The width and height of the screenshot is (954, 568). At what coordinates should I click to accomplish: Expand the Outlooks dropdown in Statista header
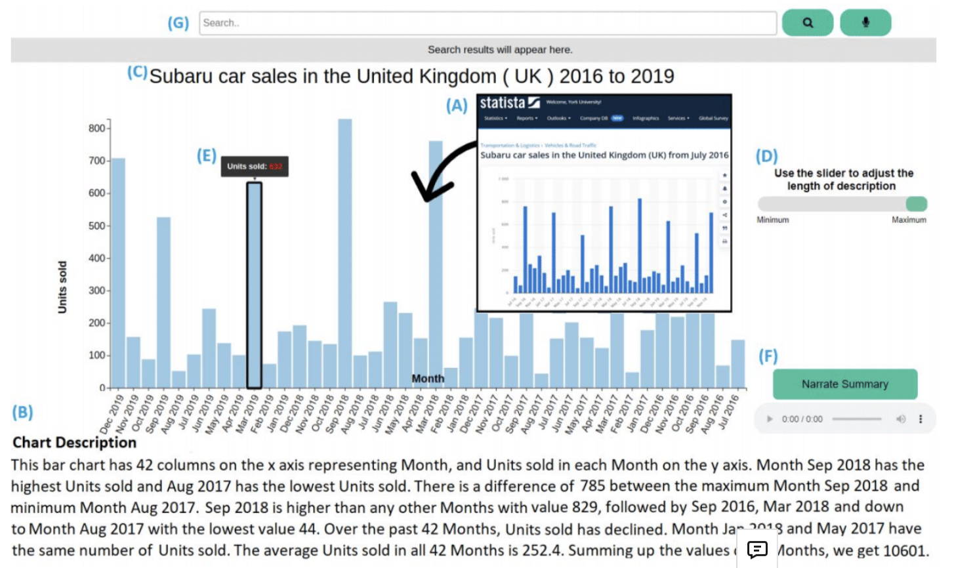[x=558, y=119]
